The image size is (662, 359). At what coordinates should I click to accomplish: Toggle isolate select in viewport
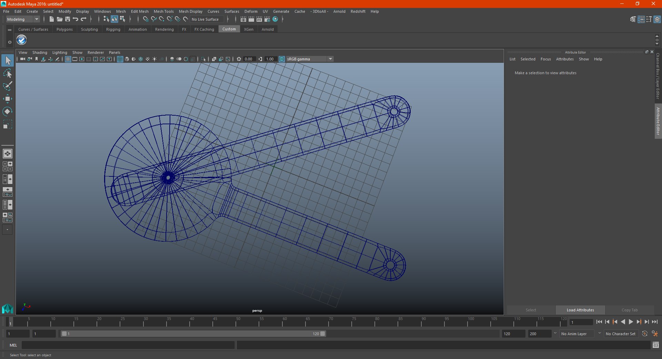(x=204, y=59)
